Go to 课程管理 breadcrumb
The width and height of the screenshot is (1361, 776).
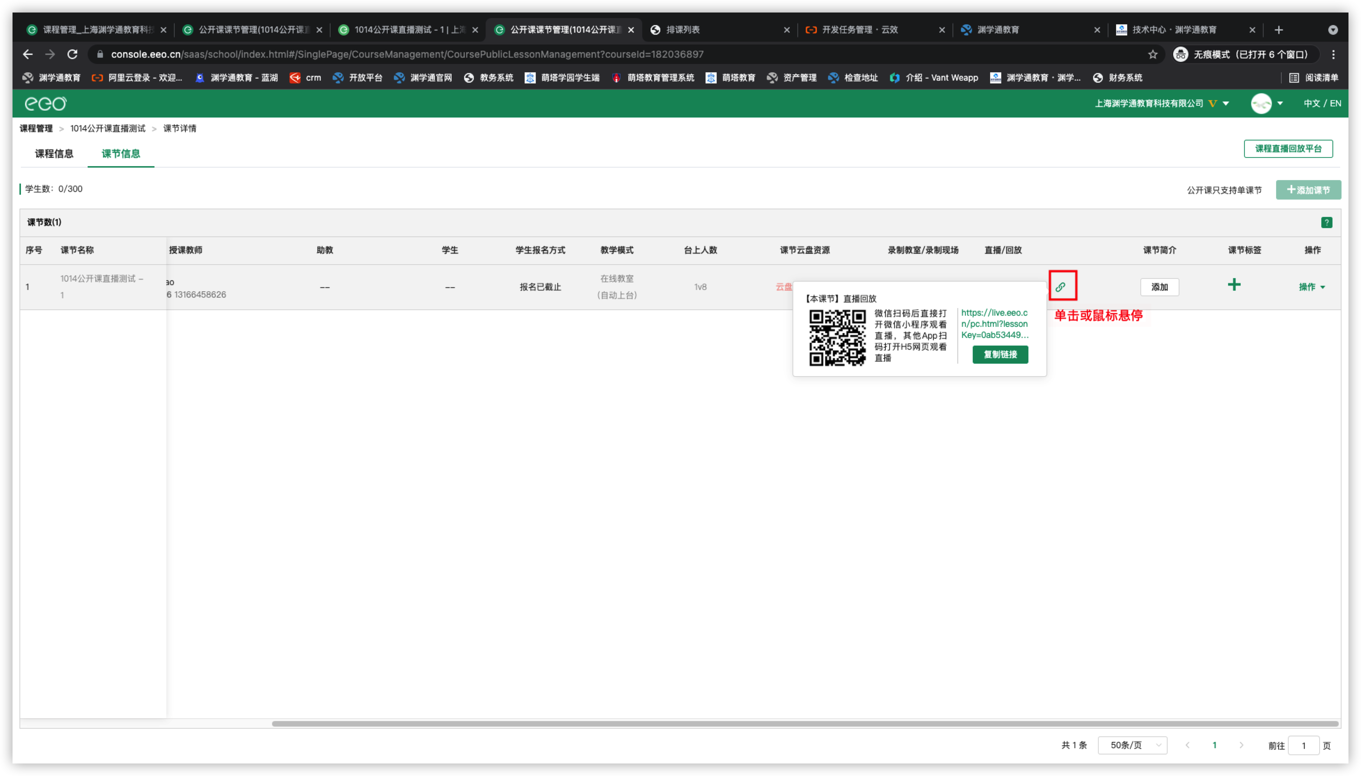pos(36,128)
